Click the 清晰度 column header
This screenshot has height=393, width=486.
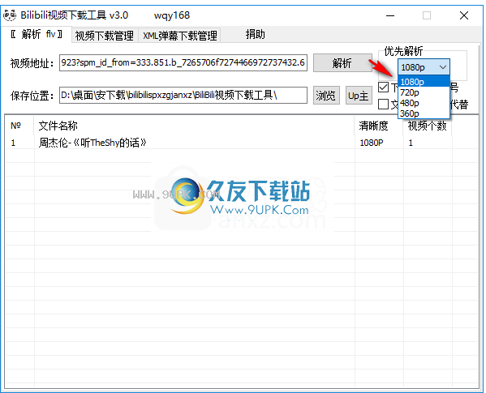click(378, 126)
